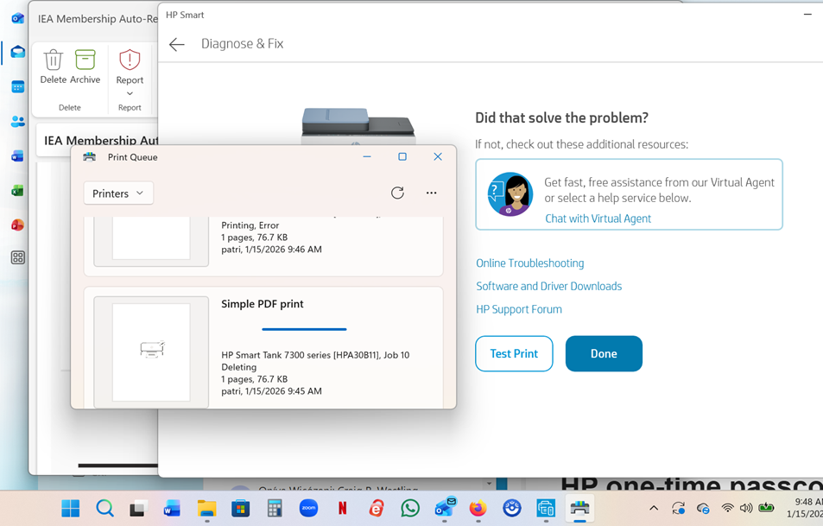The width and height of the screenshot is (823, 526).
Task: Open Software and Driver Downloads link
Action: point(548,286)
